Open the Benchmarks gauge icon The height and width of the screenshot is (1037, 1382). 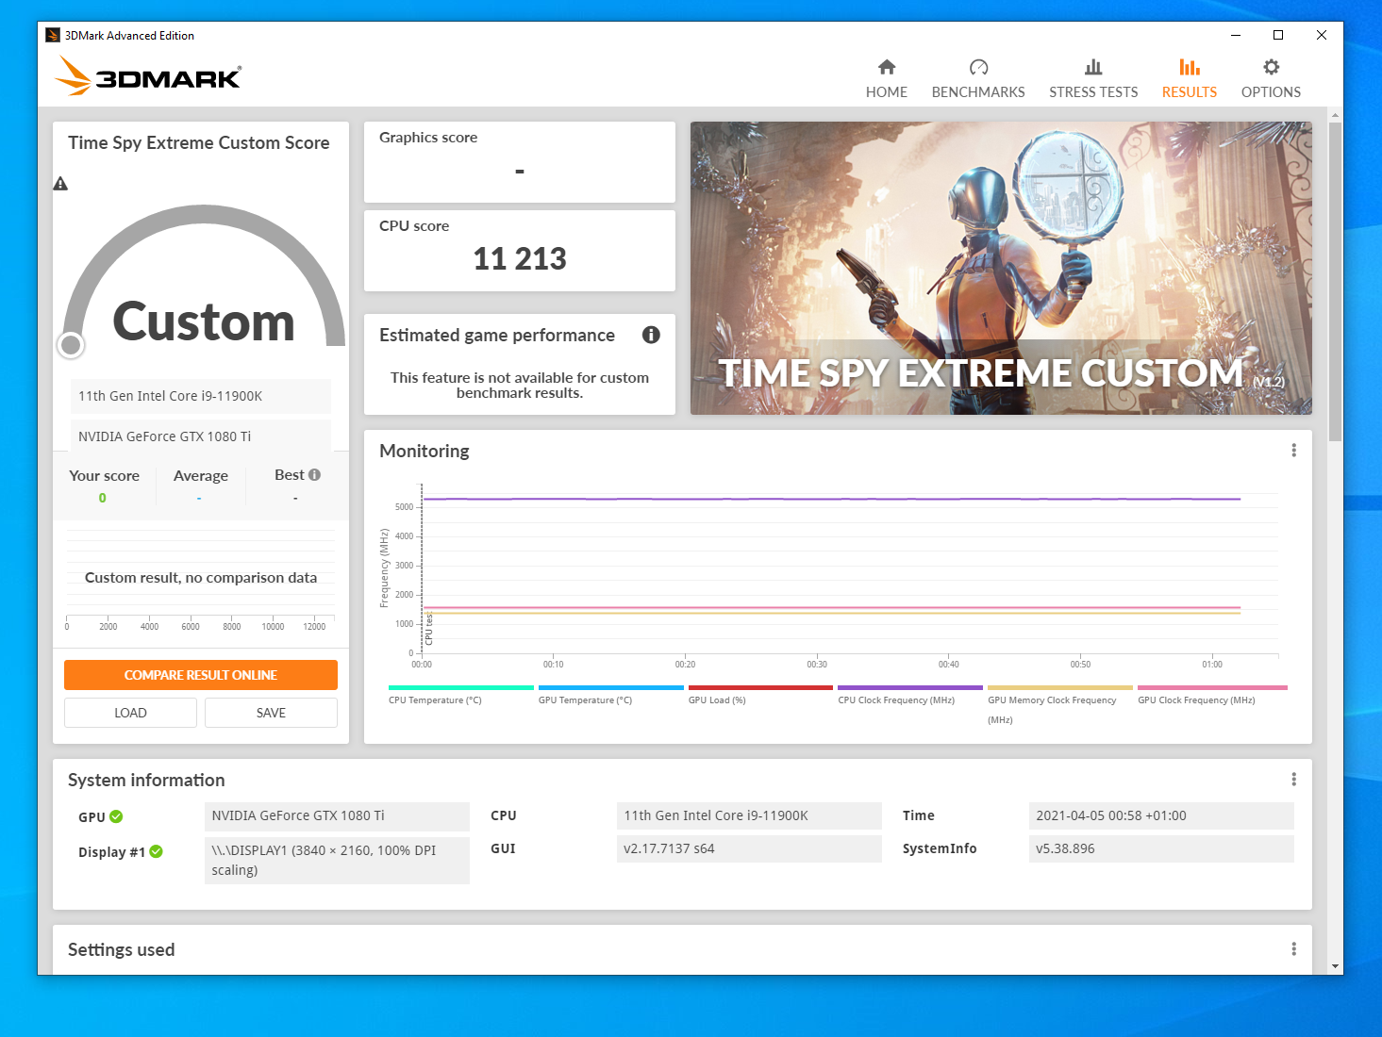point(978,67)
